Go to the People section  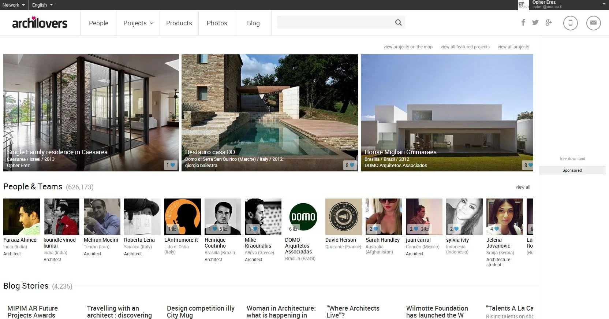[x=98, y=23]
